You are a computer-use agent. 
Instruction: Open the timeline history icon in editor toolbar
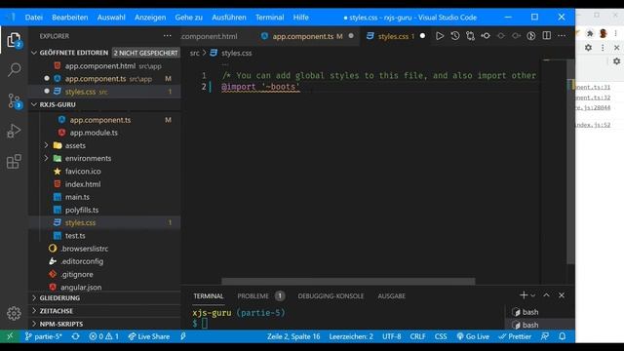point(455,36)
